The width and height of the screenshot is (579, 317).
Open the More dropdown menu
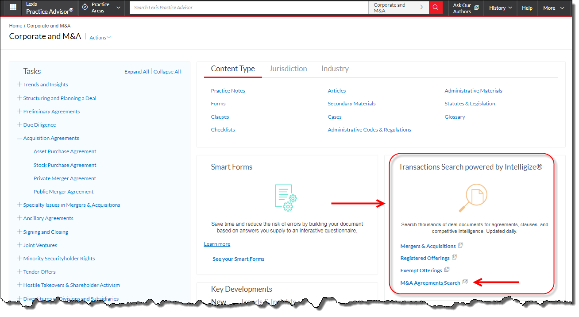click(554, 8)
